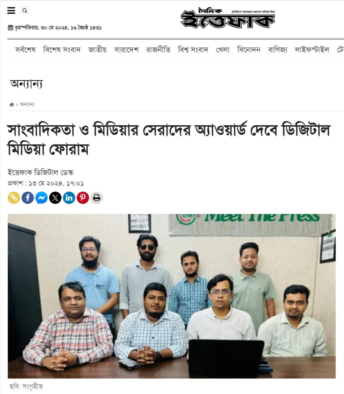Share via Messenger icon
The image size is (344, 394).
tap(42, 198)
